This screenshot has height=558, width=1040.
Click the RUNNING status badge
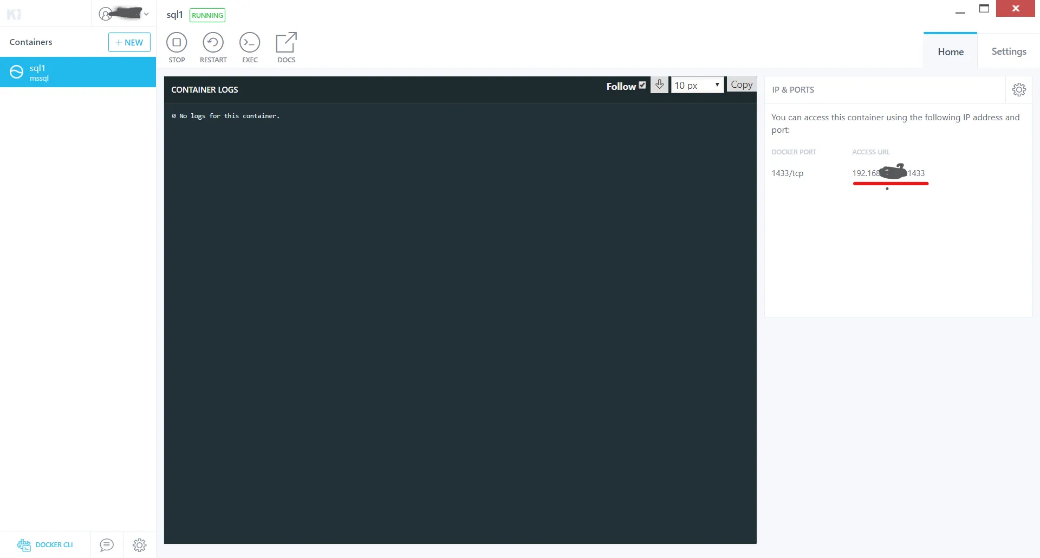click(207, 15)
